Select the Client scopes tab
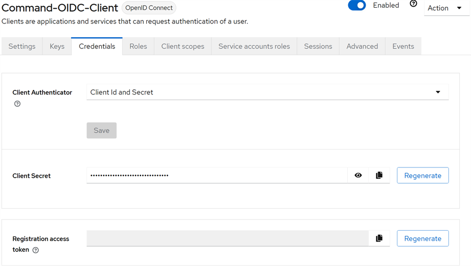Screen dimensions: 471x266 183,46
